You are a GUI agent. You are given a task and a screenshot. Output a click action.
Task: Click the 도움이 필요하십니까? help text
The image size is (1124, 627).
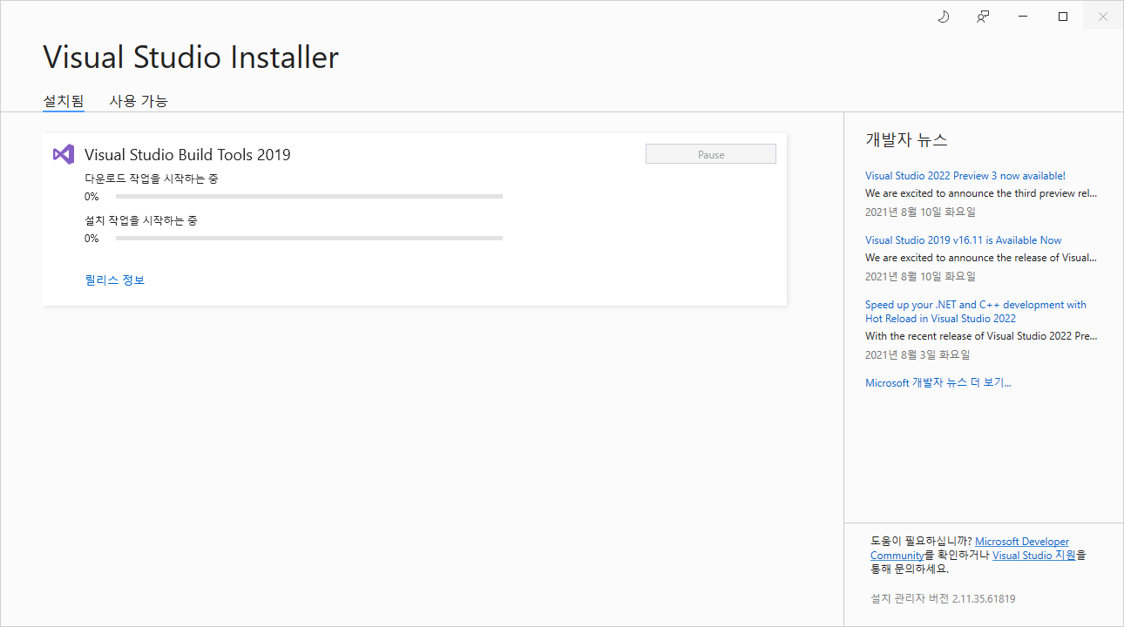921,542
